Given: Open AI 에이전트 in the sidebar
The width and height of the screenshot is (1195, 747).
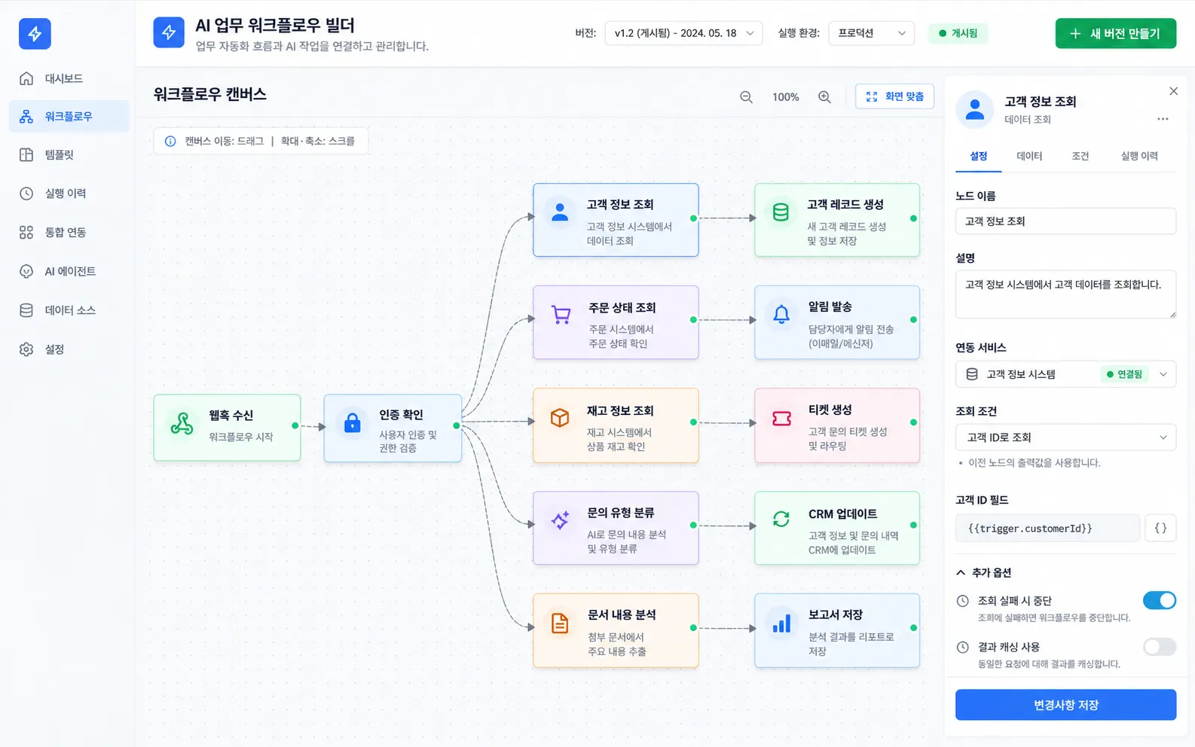Looking at the screenshot, I should click(x=69, y=271).
